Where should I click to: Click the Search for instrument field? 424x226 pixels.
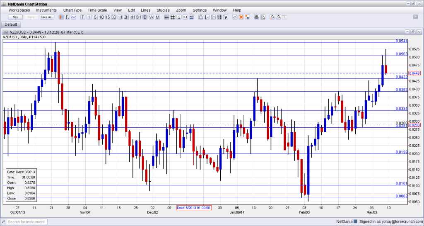24,222
